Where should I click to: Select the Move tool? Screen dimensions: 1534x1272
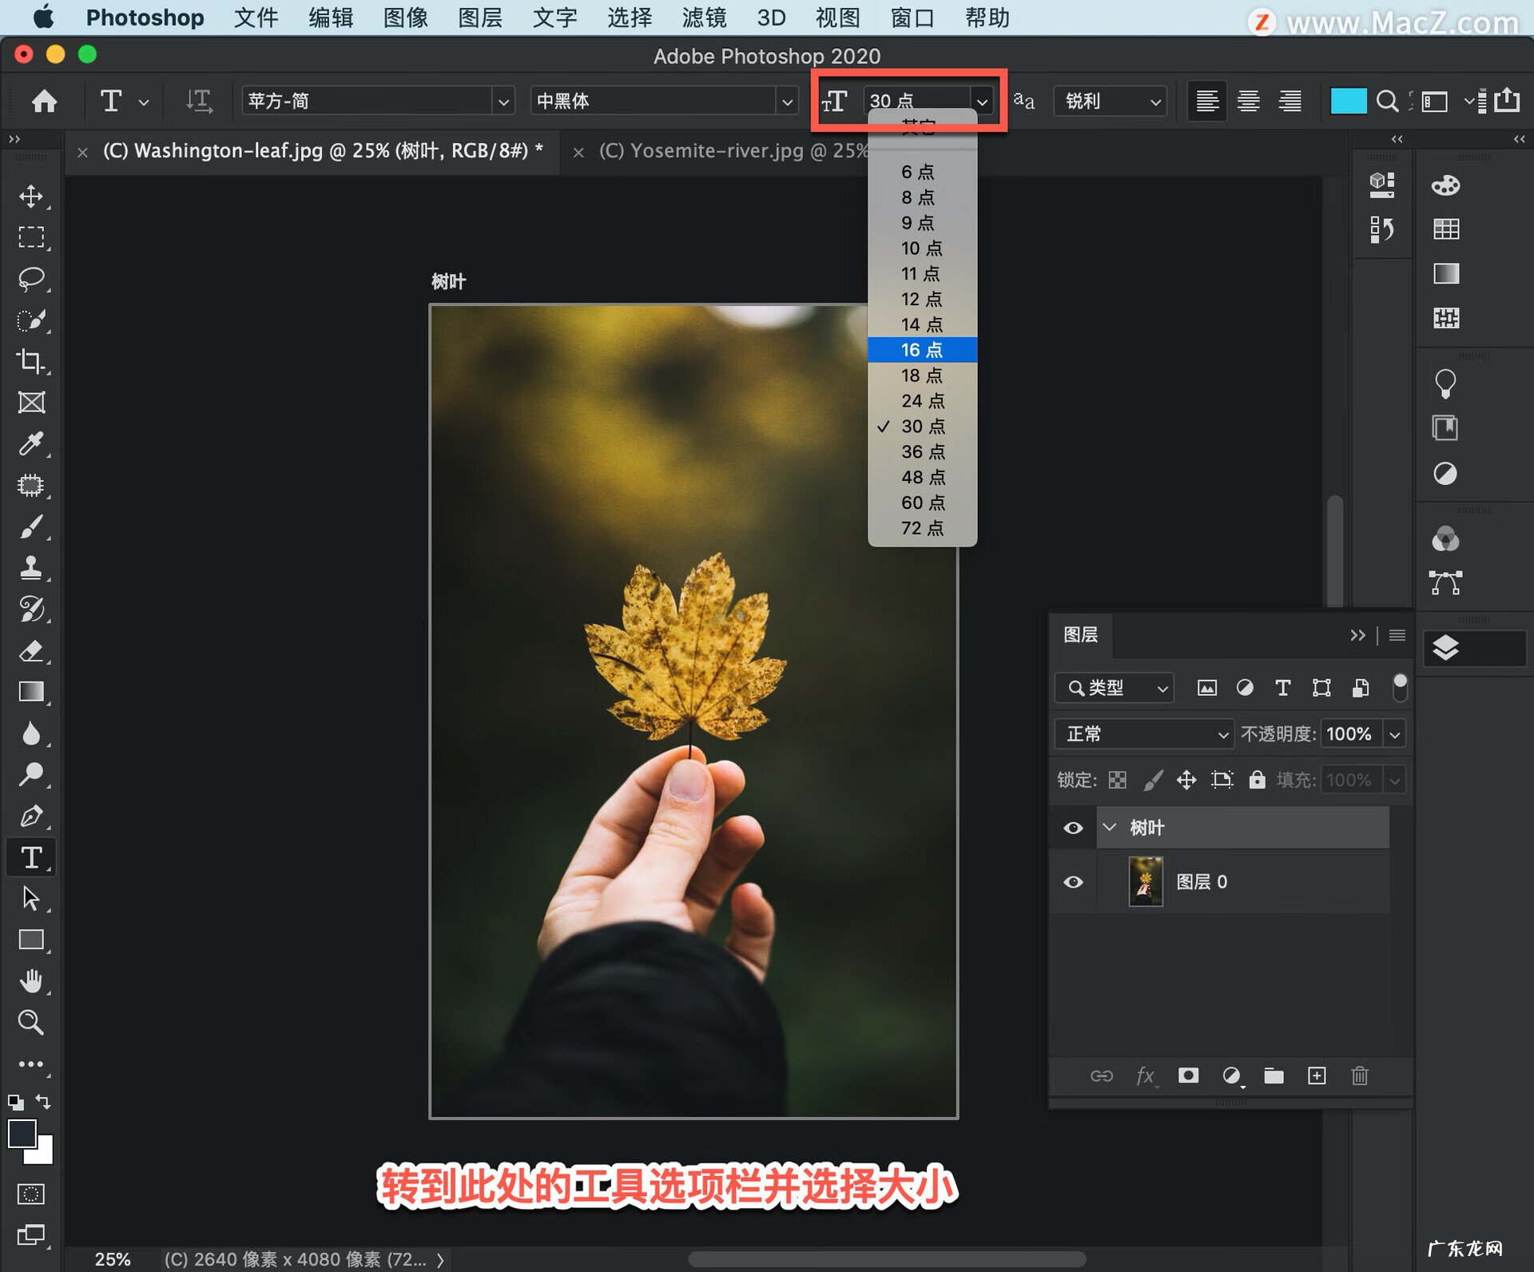(x=32, y=197)
